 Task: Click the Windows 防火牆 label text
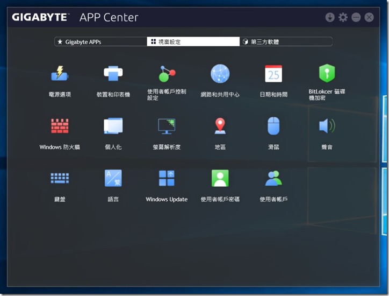[x=60, y=147]
